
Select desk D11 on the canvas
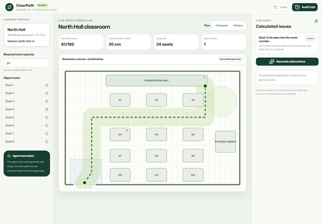point(157,175)
